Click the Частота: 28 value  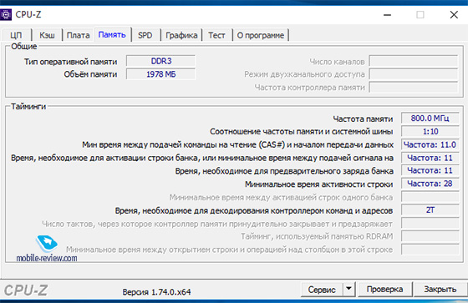[x=430, y=184]
